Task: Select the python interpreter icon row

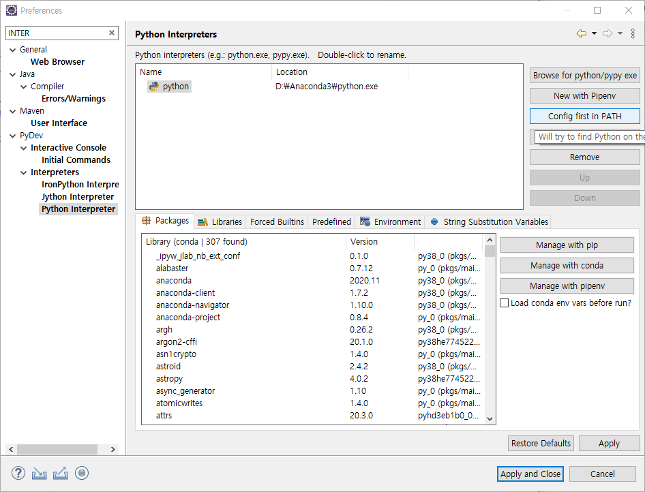Action: [x=154, y=87]
